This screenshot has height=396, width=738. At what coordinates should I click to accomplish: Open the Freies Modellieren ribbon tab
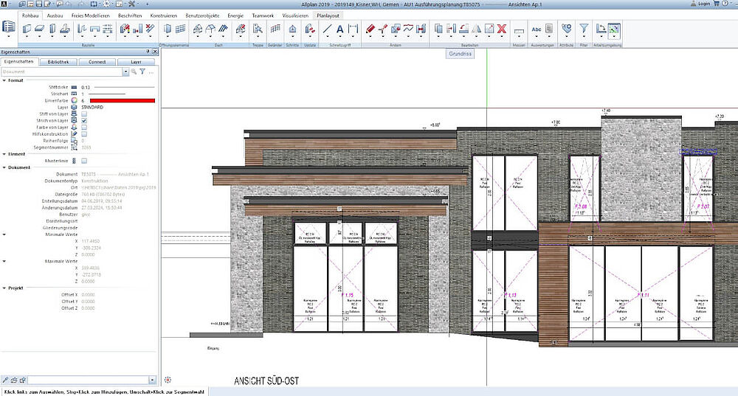[x=90, y=15]
